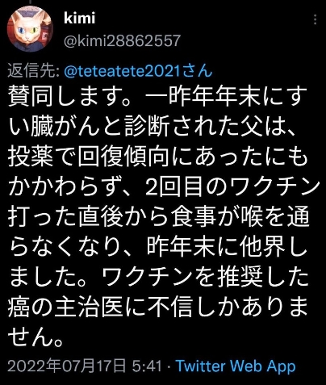Image resolution: width=326 pixels, height=385 pixels.
Task: Click the line starting 打った直後から
Action: (x=159, y=216)
